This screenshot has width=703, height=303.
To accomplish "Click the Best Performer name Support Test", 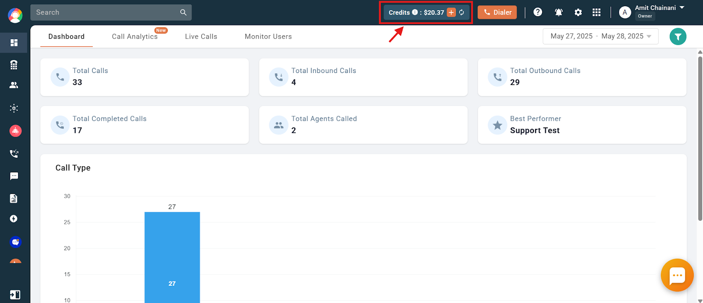I will (x=535, y=131).
